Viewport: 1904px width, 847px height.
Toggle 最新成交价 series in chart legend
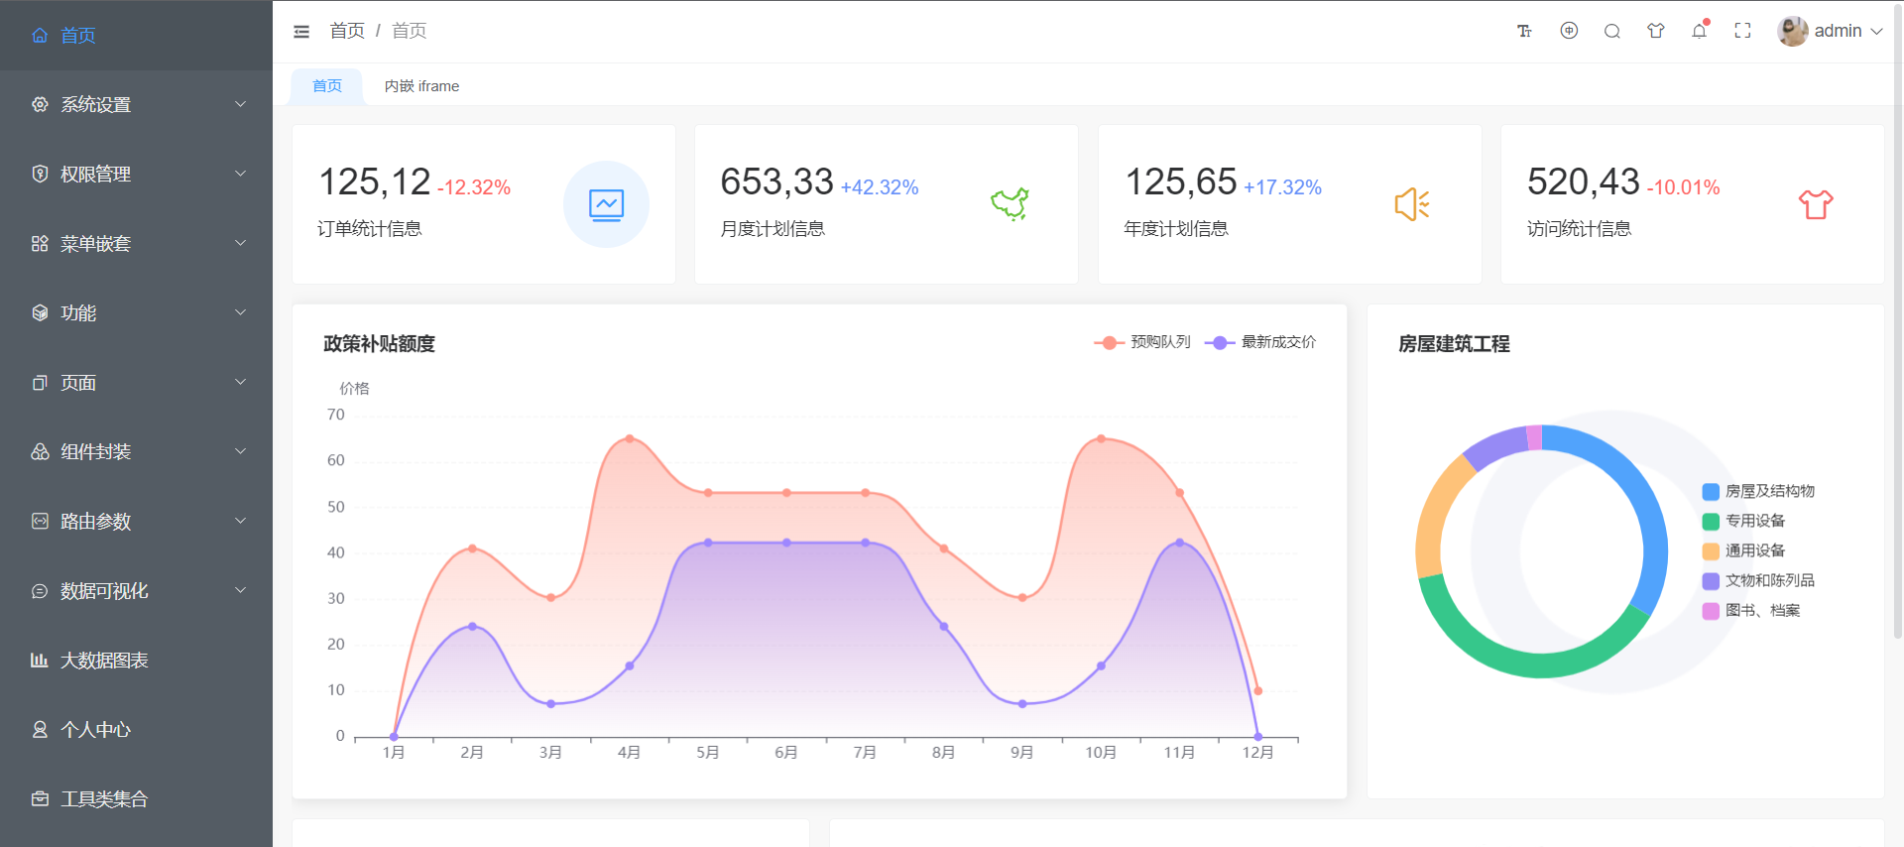[1260, 342]
